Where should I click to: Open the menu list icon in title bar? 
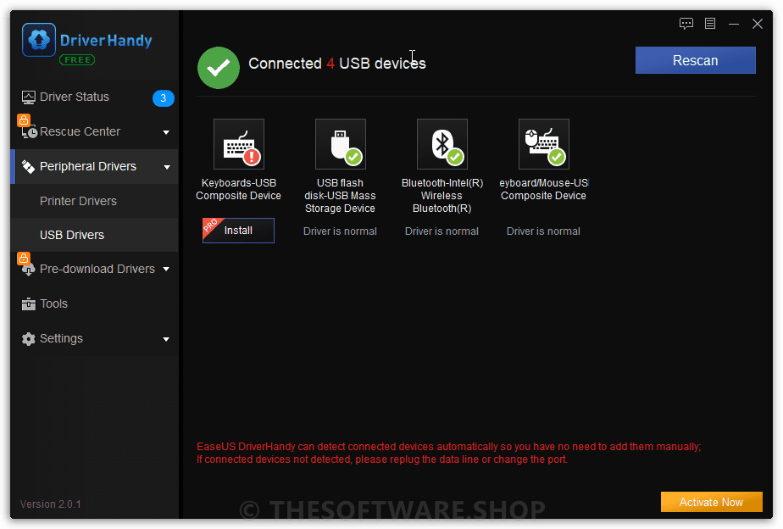(x=709, y=24)
